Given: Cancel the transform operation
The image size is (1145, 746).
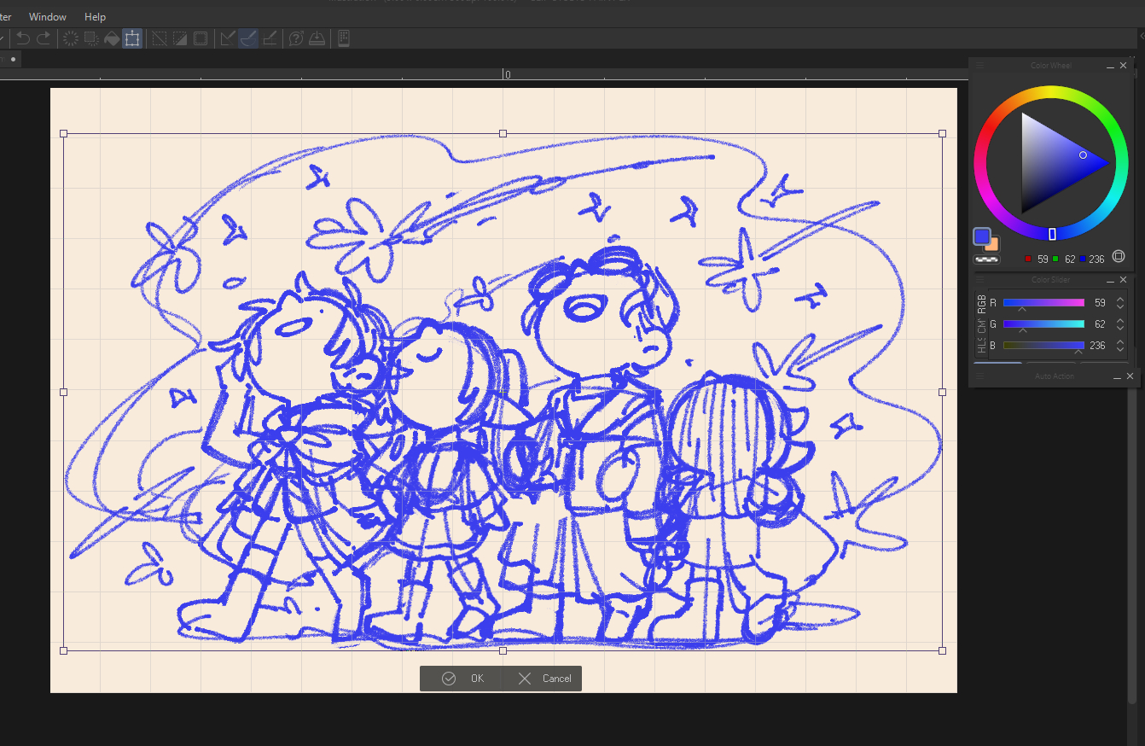Looking at the screenshot, I should pyautogui.click(x=545, y=679).
